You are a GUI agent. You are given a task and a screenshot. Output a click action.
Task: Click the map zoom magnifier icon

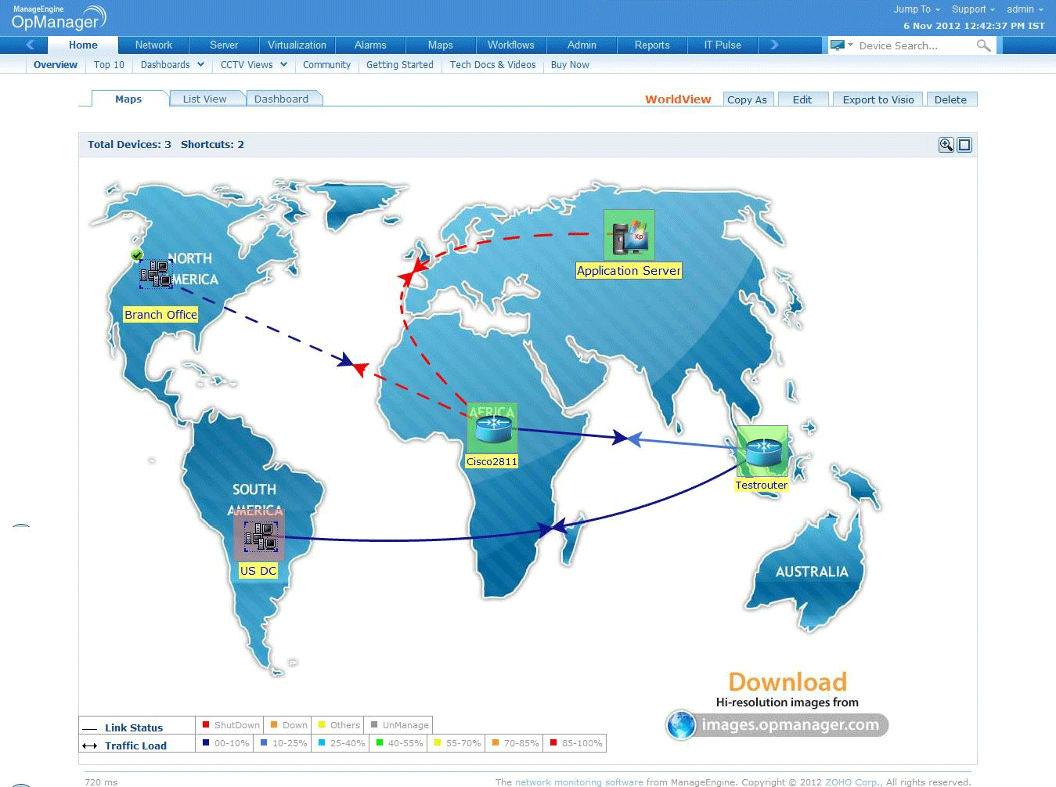pos(946,145)
